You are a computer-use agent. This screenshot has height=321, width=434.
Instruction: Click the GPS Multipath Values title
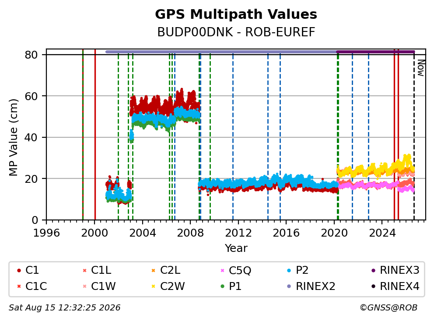coord(236,14)
